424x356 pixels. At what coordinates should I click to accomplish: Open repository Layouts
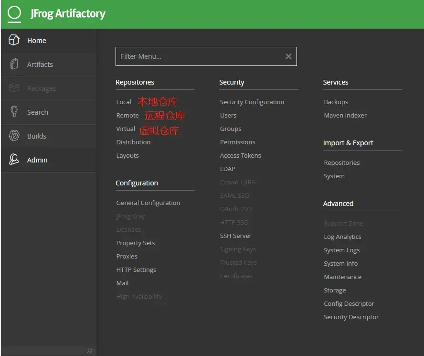[127, 156]
